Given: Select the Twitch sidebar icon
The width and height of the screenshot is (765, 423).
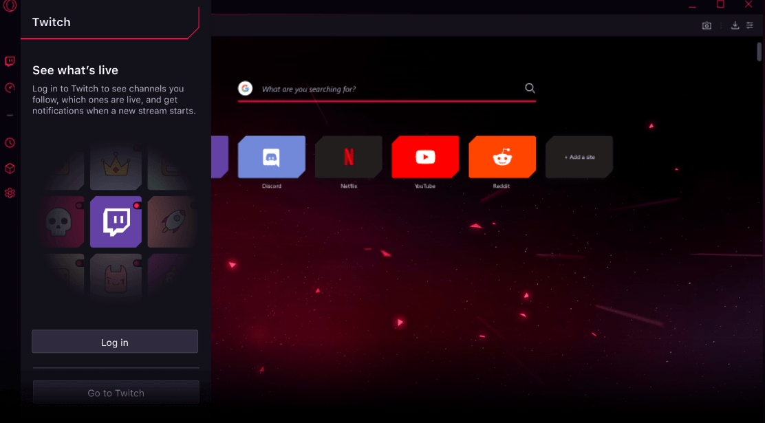Looking at the screenshot, I should [x=10, y=61].
